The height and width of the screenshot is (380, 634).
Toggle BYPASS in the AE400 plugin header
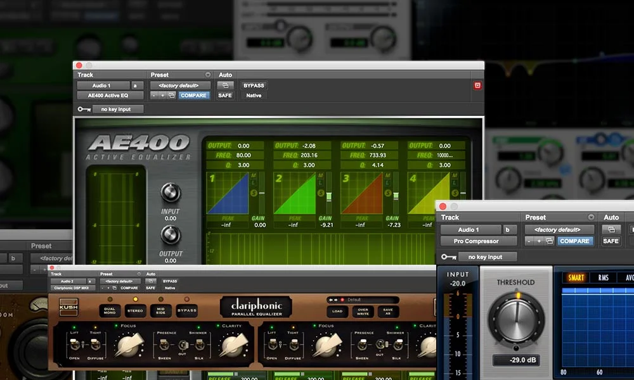[x=254, y=85]
